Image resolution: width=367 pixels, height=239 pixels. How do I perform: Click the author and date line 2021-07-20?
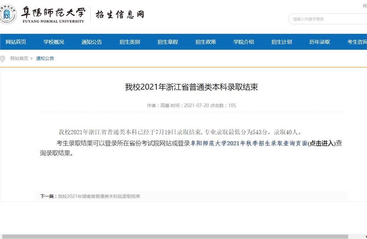[192, 106]
